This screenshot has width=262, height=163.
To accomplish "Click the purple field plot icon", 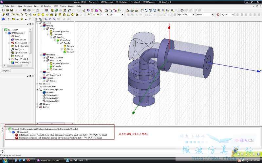I will click(x=97, y=10).
